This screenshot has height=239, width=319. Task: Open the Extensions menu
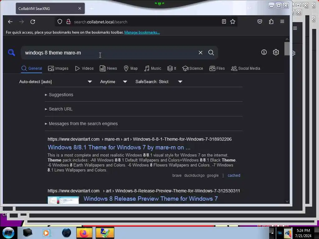pyautogui.click(x=271, y=21)
